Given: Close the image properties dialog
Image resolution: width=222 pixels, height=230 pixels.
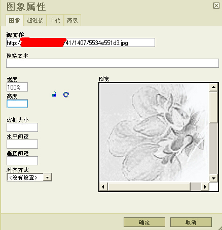Looking at the screenshot, I should [x=216, y=6].
